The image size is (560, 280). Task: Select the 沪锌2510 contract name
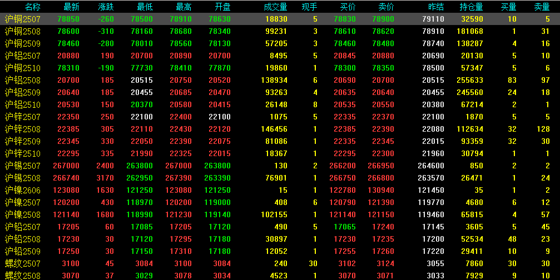(23, 153)
